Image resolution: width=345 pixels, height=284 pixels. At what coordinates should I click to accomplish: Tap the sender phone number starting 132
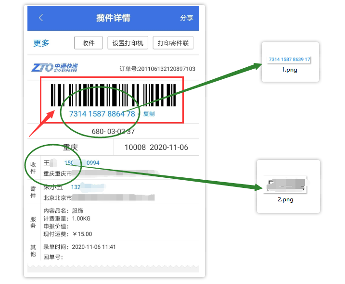(88, 187)
